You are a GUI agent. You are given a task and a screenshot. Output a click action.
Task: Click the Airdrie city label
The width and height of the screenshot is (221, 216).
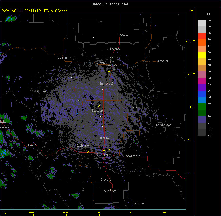pos(104,138)
